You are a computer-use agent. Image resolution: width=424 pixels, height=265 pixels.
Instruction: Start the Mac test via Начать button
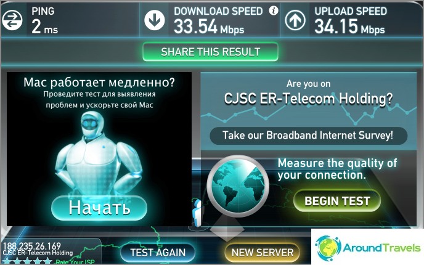click(x=99, y=208)
